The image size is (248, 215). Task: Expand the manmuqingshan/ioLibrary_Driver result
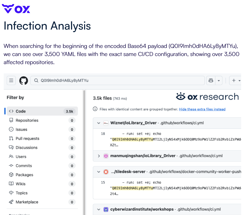[x=99, y=156]
